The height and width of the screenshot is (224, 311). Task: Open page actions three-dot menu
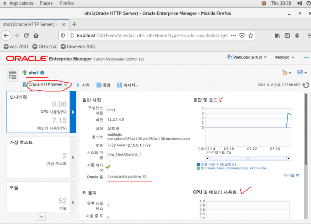click(234, 36)
